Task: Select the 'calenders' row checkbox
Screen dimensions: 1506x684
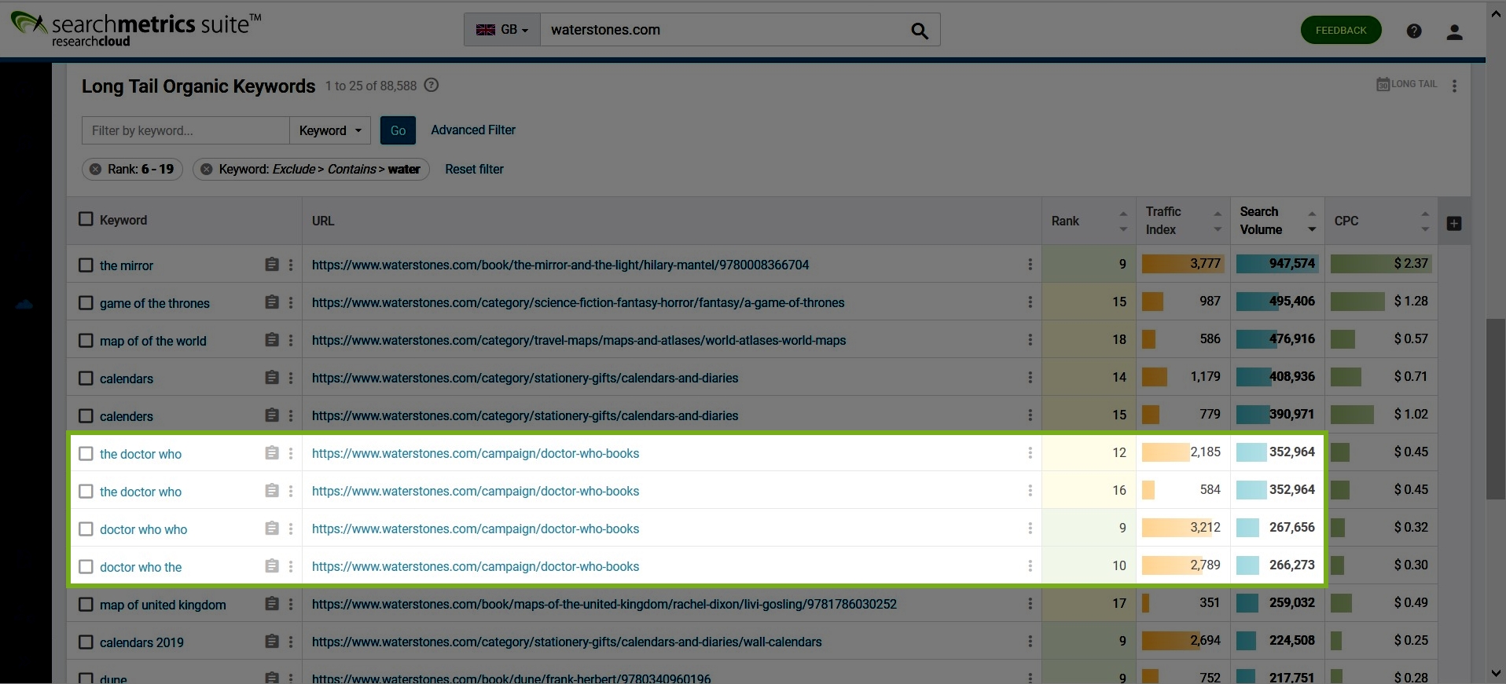Action: (x=86, y=416)
